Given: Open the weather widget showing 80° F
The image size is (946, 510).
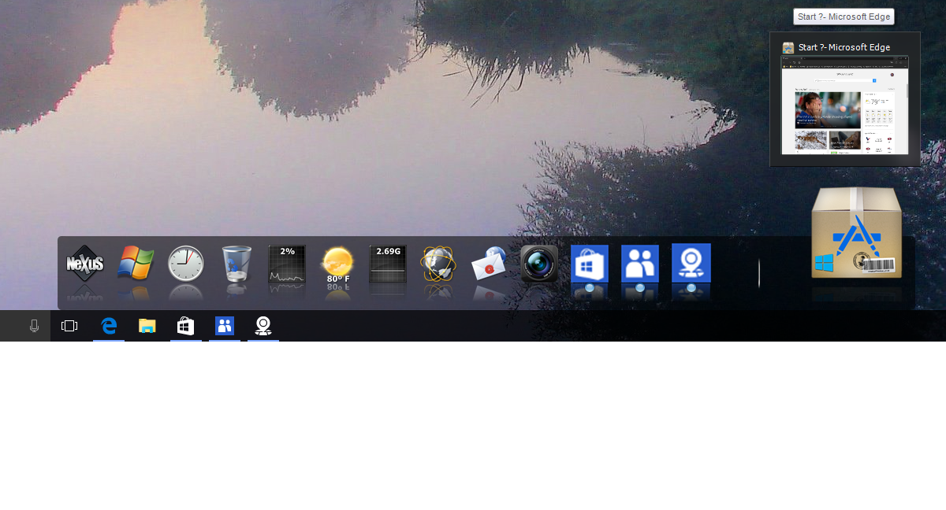Looking at the screenshot, I should 337,264.
